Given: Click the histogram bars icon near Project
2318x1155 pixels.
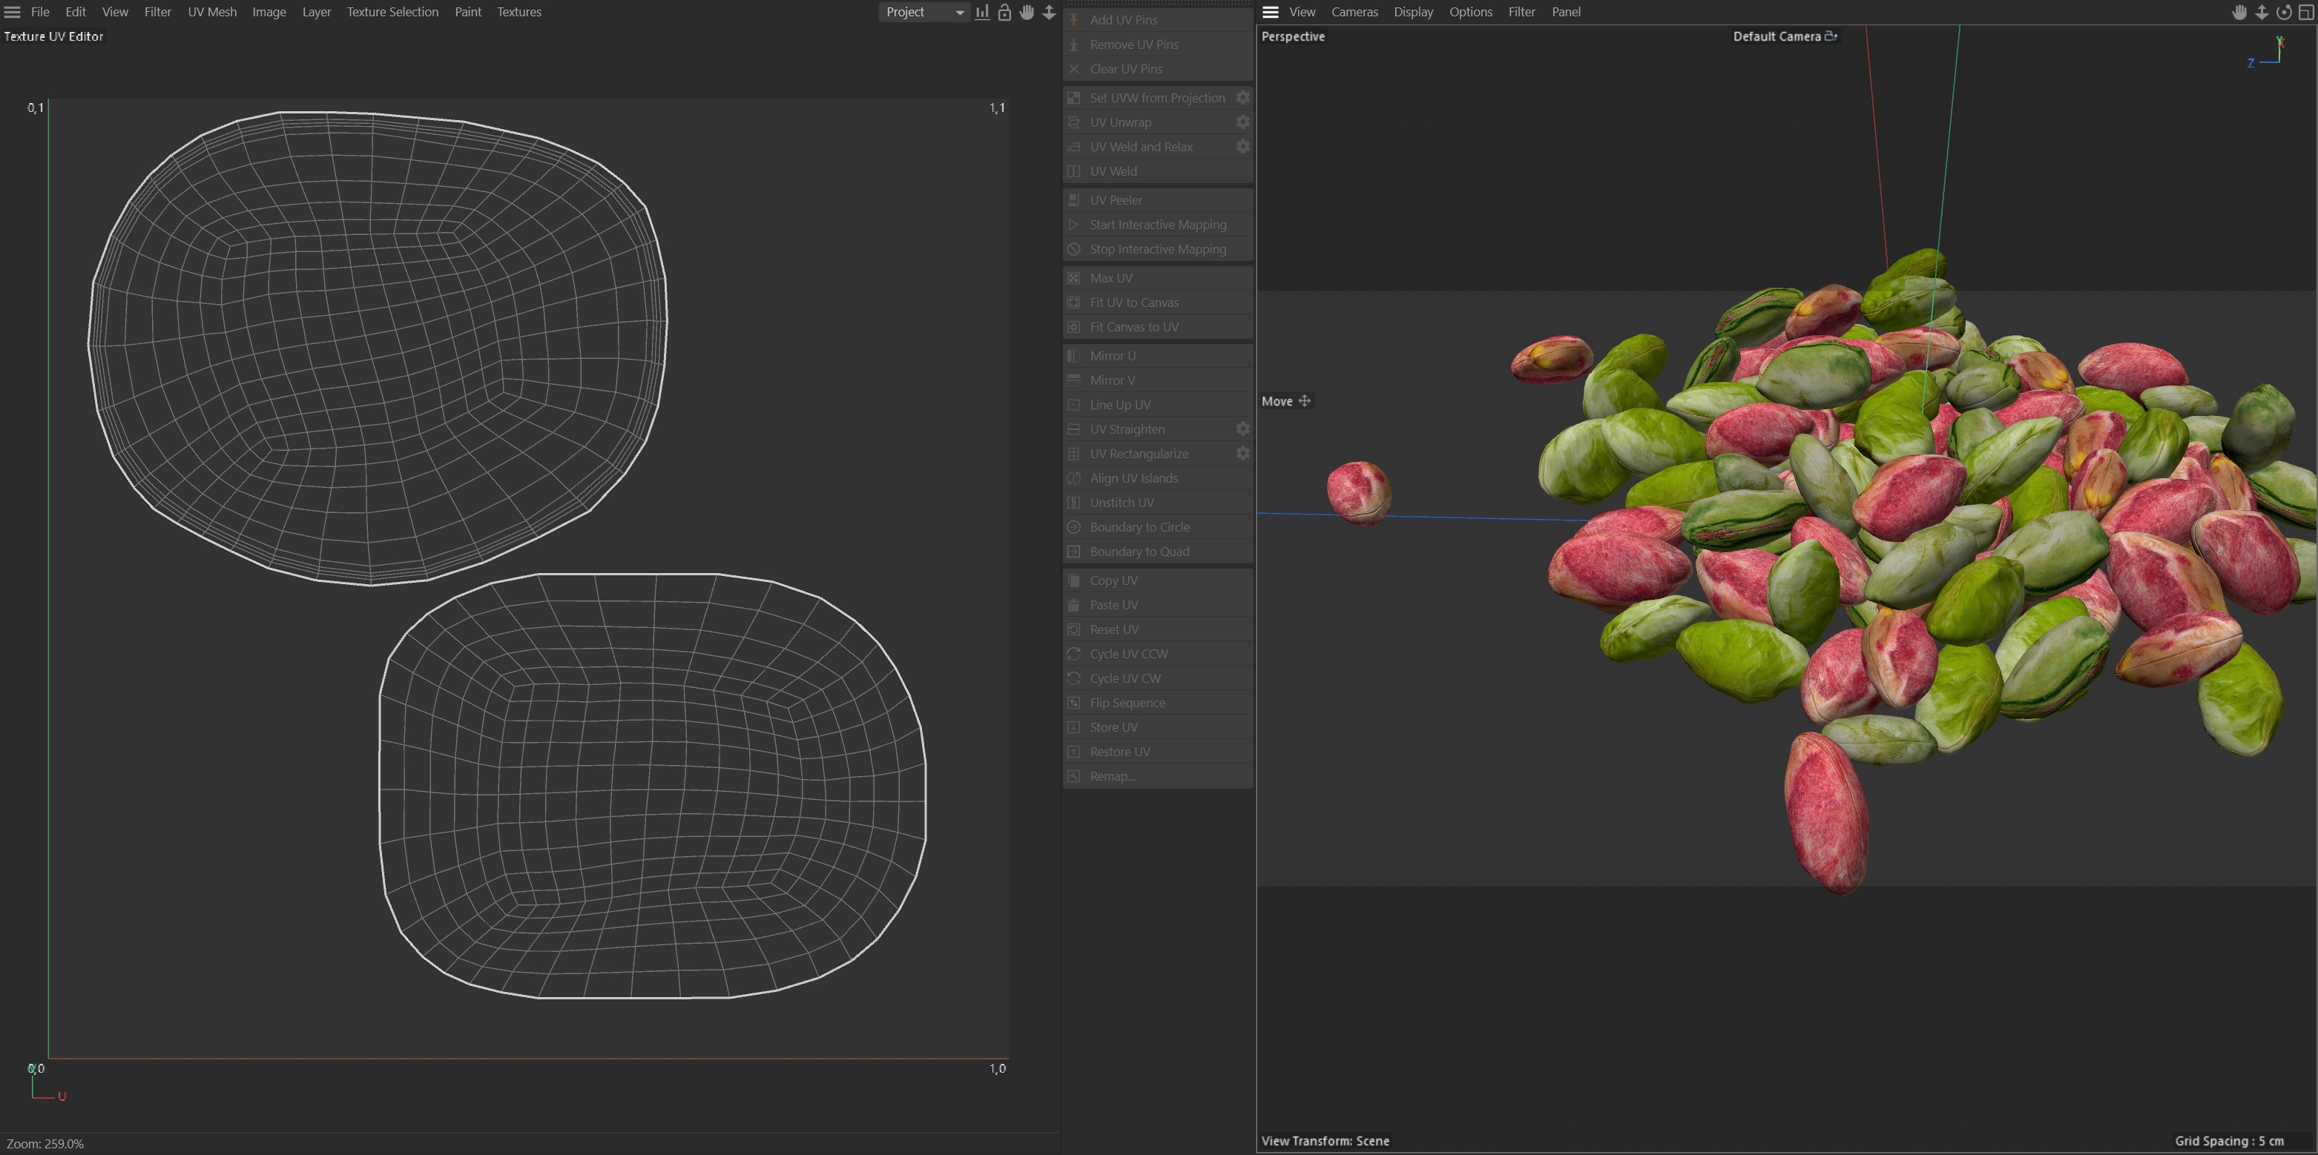Looking at the screenshot, I should coord(982,12).
